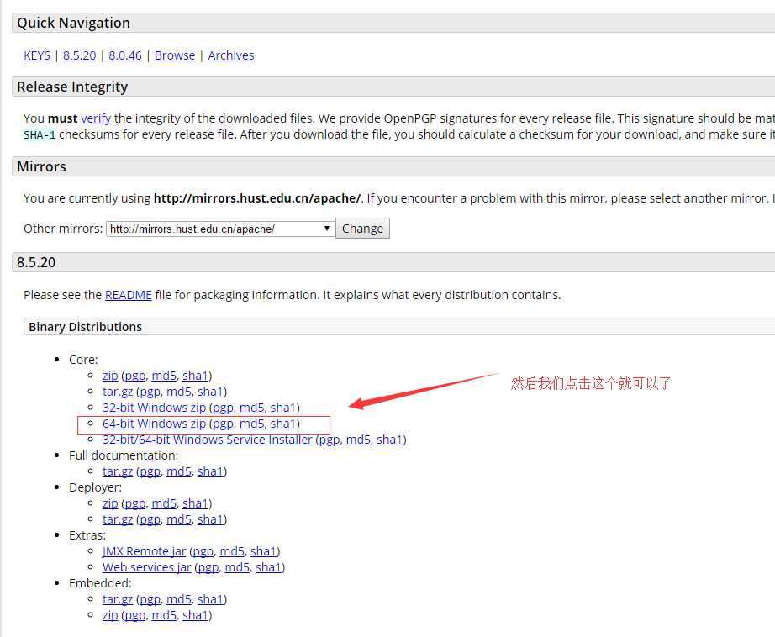Open sha1 for Windows Service Installer
Viewport: 775px width, 637px height.
click(389, 440)
